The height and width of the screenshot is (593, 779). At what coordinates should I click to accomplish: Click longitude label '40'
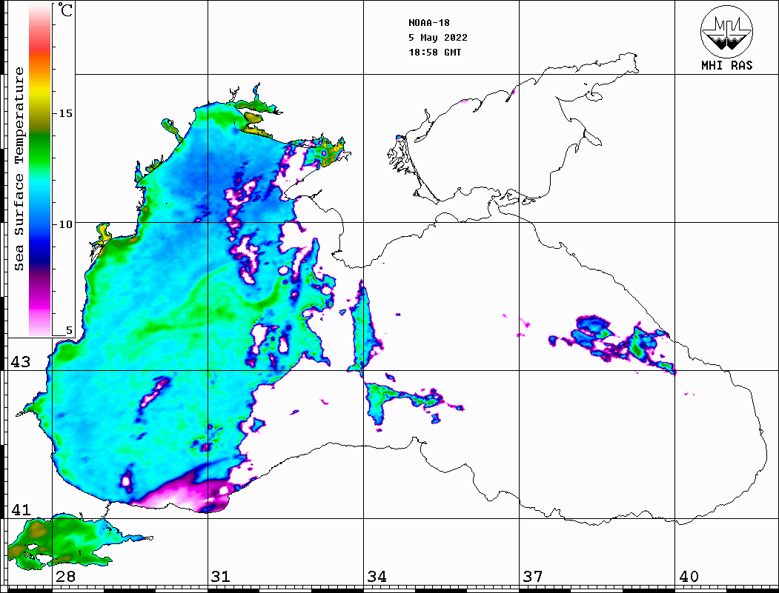click(689, 577)
